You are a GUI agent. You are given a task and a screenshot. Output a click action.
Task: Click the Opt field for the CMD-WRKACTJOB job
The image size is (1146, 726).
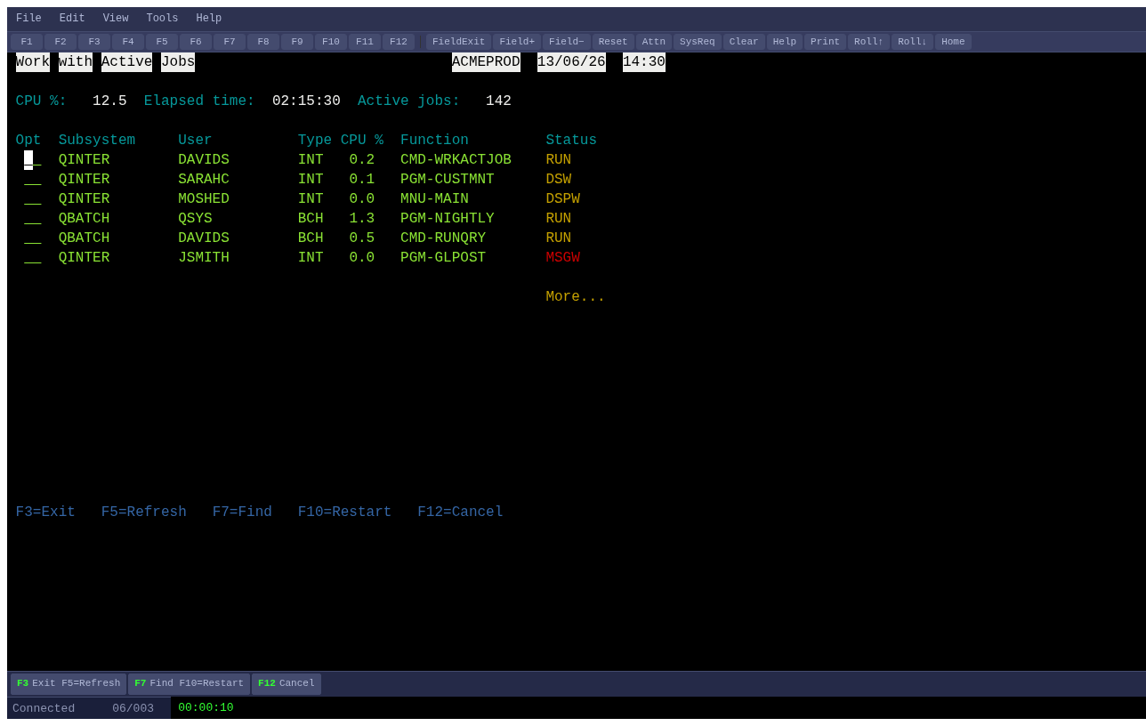33,160
